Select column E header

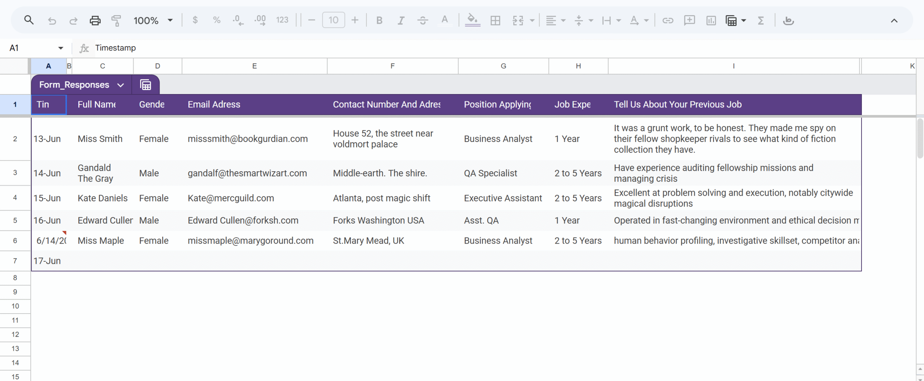click(254, 66)
